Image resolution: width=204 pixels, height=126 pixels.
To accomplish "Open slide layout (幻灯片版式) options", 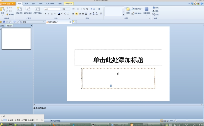I will [x=37, y=10].
